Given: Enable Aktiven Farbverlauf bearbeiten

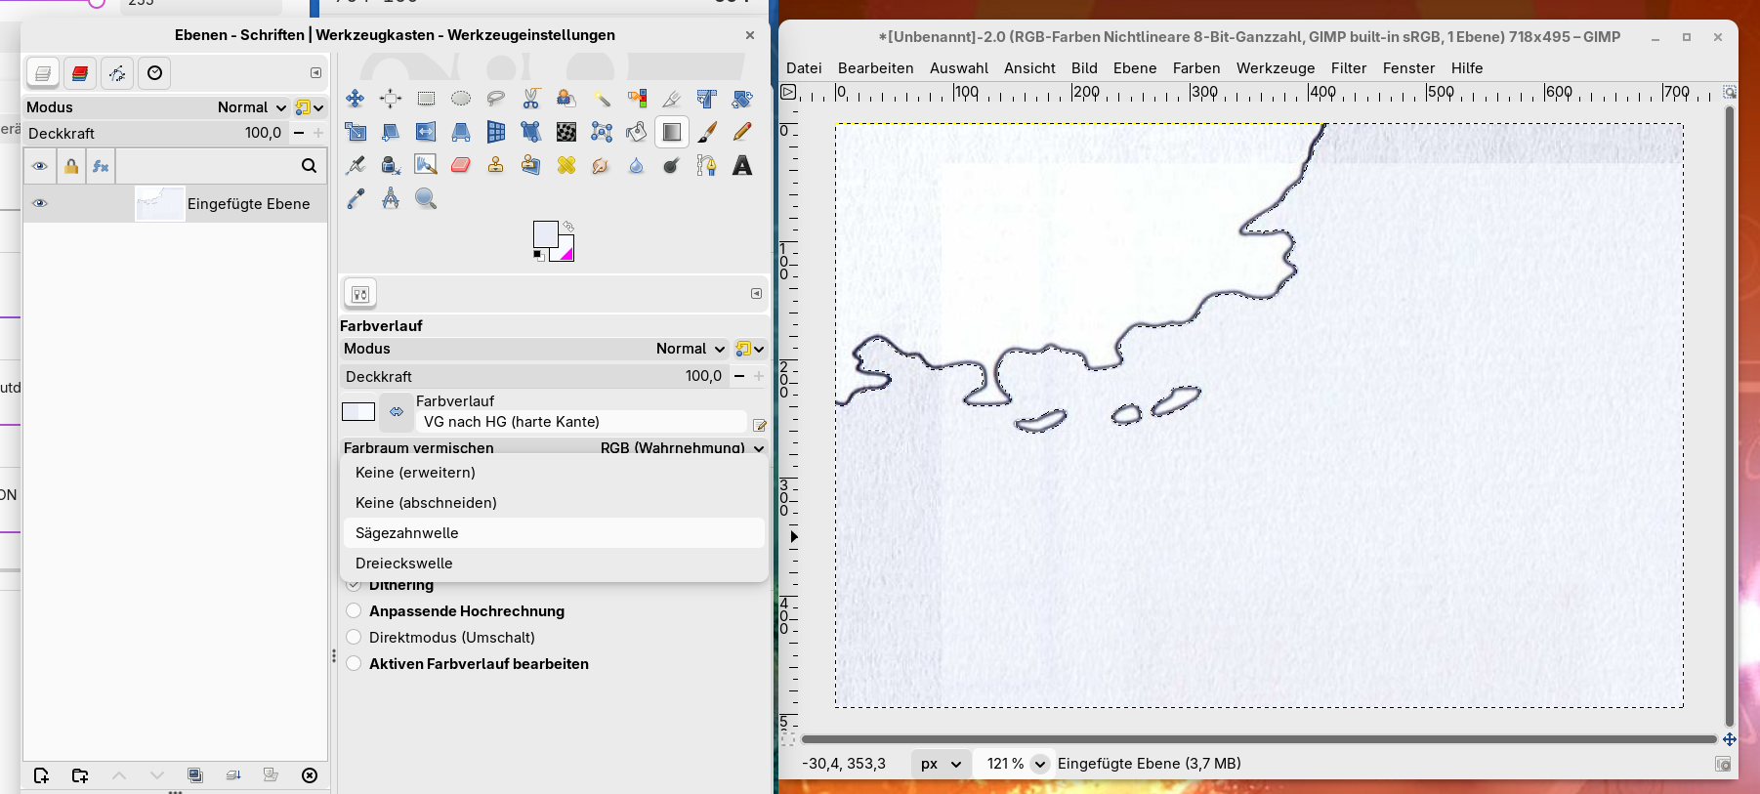Looking at the screenshot, I should tap(354, 664).
